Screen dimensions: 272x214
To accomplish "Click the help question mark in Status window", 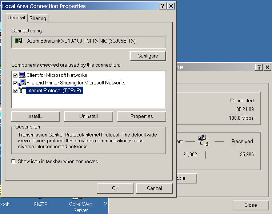I will click(259, 67).
